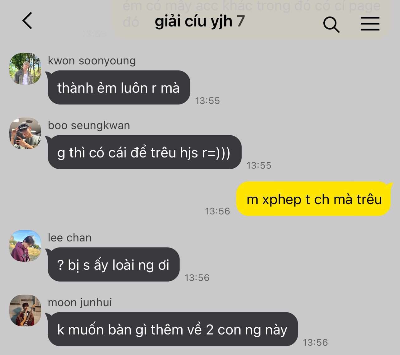Tap sender name kwon soonyoung
Viewport: 400px width, 355px height.
pos(92,61)
